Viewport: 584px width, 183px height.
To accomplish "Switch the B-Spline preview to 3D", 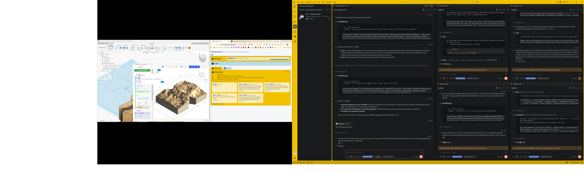I will [159, 70].
